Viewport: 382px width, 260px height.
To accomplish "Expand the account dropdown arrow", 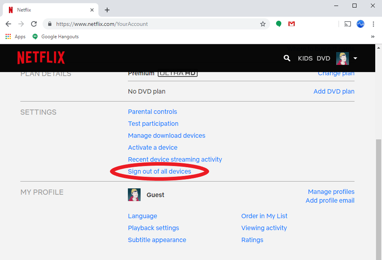I will 355,58.
